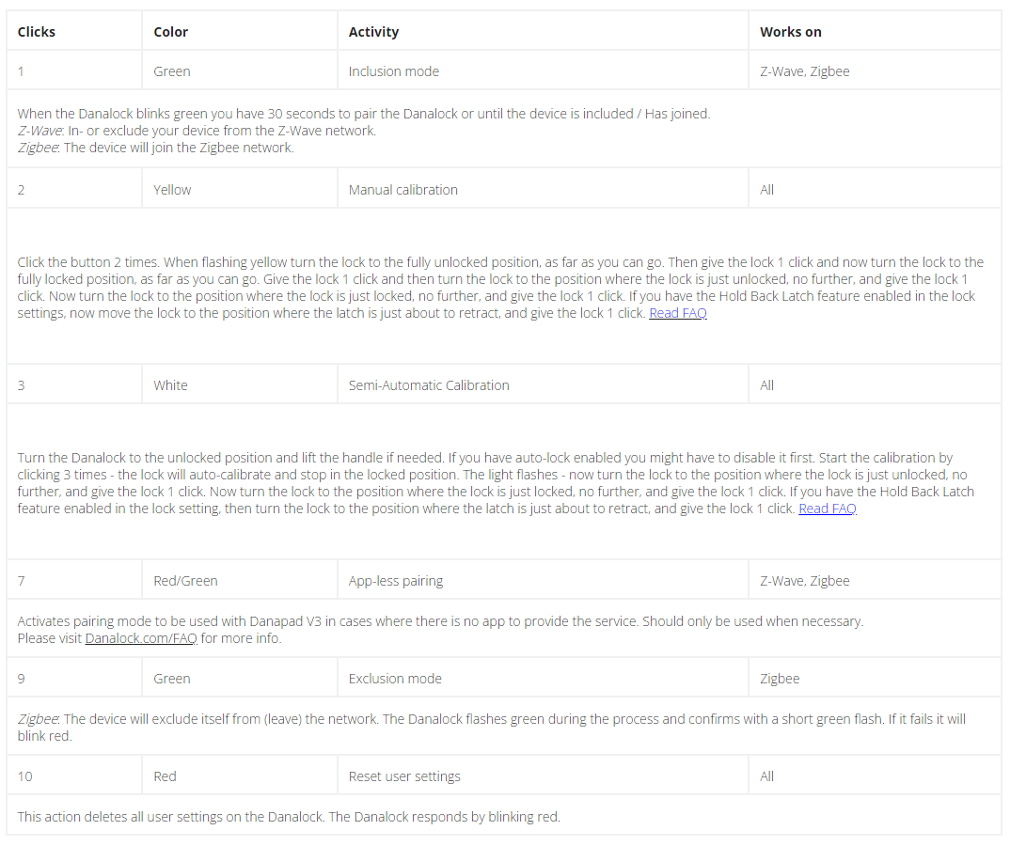
Task: Click the text about deleting all user settings
Action: [289, 817]
